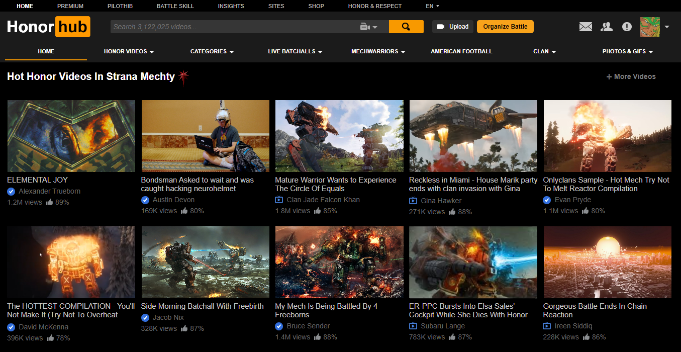Image resolution: width=681 pixels, height=352 pixels.
Task: Open uploader Jacob Nix
Action: 168,317
